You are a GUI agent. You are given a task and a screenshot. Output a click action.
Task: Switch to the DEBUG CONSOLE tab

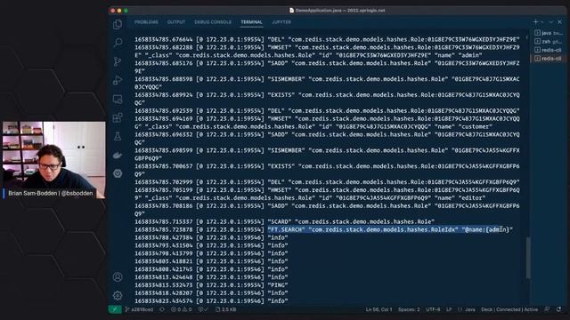(x=213, y=22)
